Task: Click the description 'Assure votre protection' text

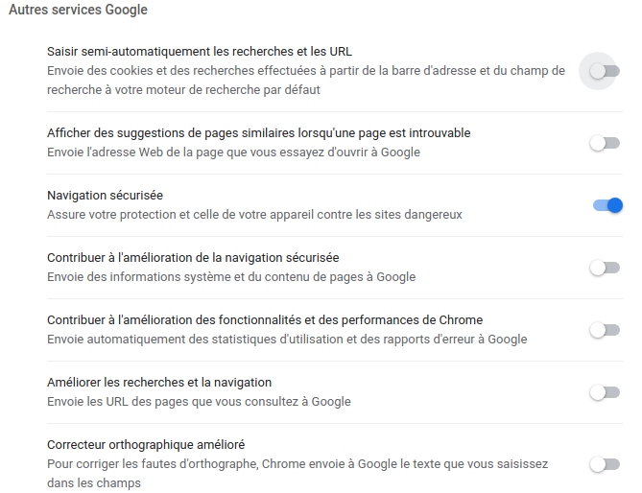Action: pyautogui.click(x=254, y=214)
